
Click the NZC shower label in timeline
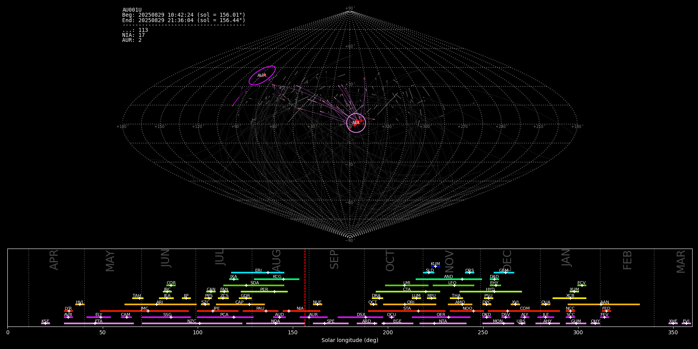click(192, 321)
